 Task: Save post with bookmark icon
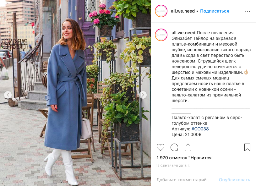(x=247, y=147)
